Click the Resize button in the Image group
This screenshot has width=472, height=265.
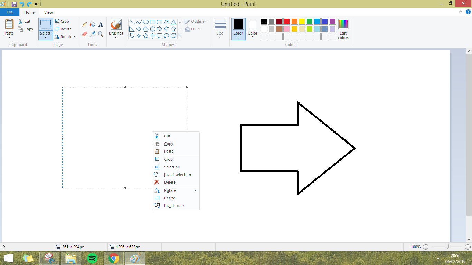(x=64, y=29)
